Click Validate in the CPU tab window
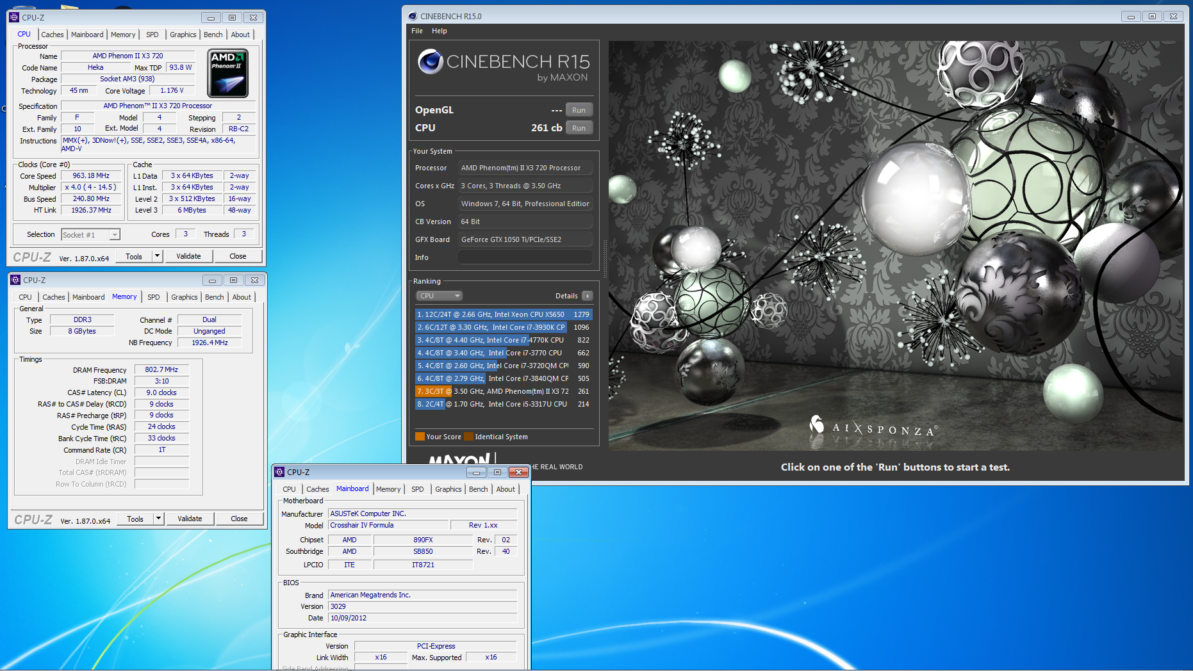This screenshot has height=671, width=1193. coord(188,256)
